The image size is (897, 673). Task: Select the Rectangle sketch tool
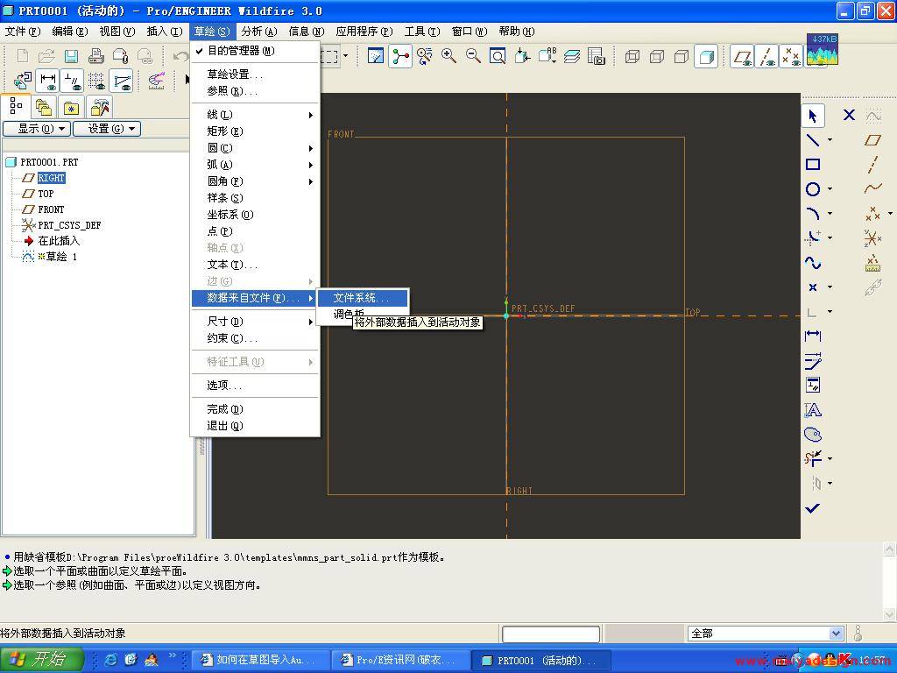coord(813,165)
